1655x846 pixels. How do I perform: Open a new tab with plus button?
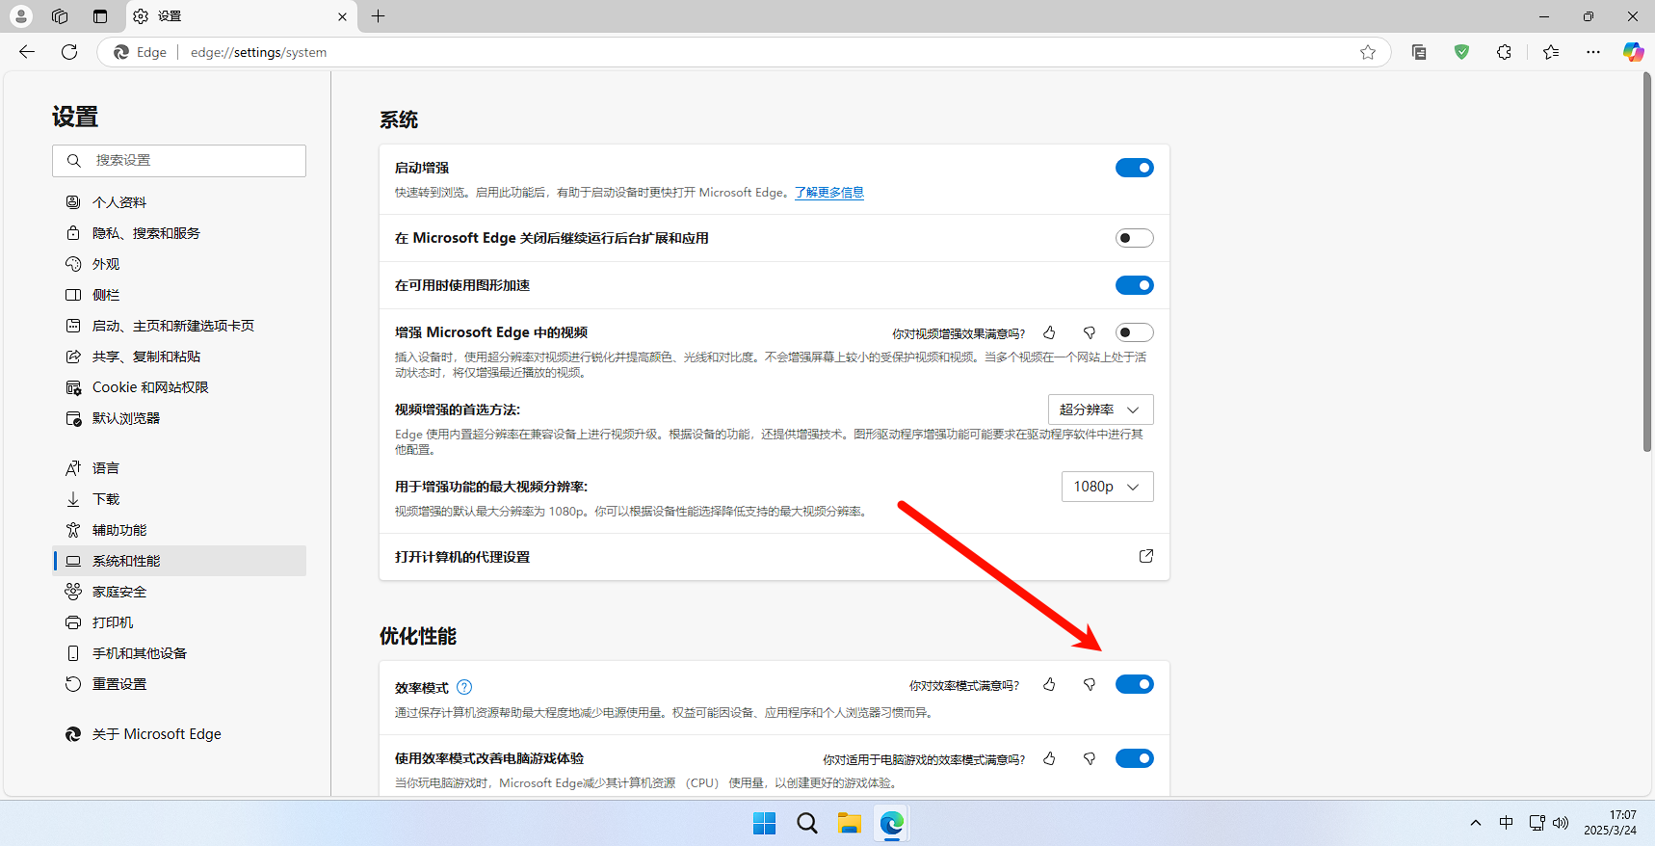[x=379, y=16]
